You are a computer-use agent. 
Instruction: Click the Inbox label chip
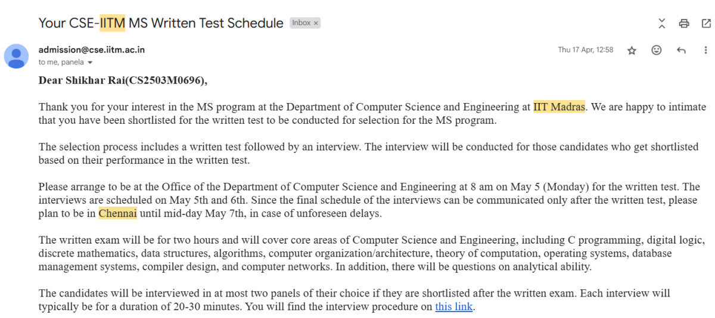[301, 23]
